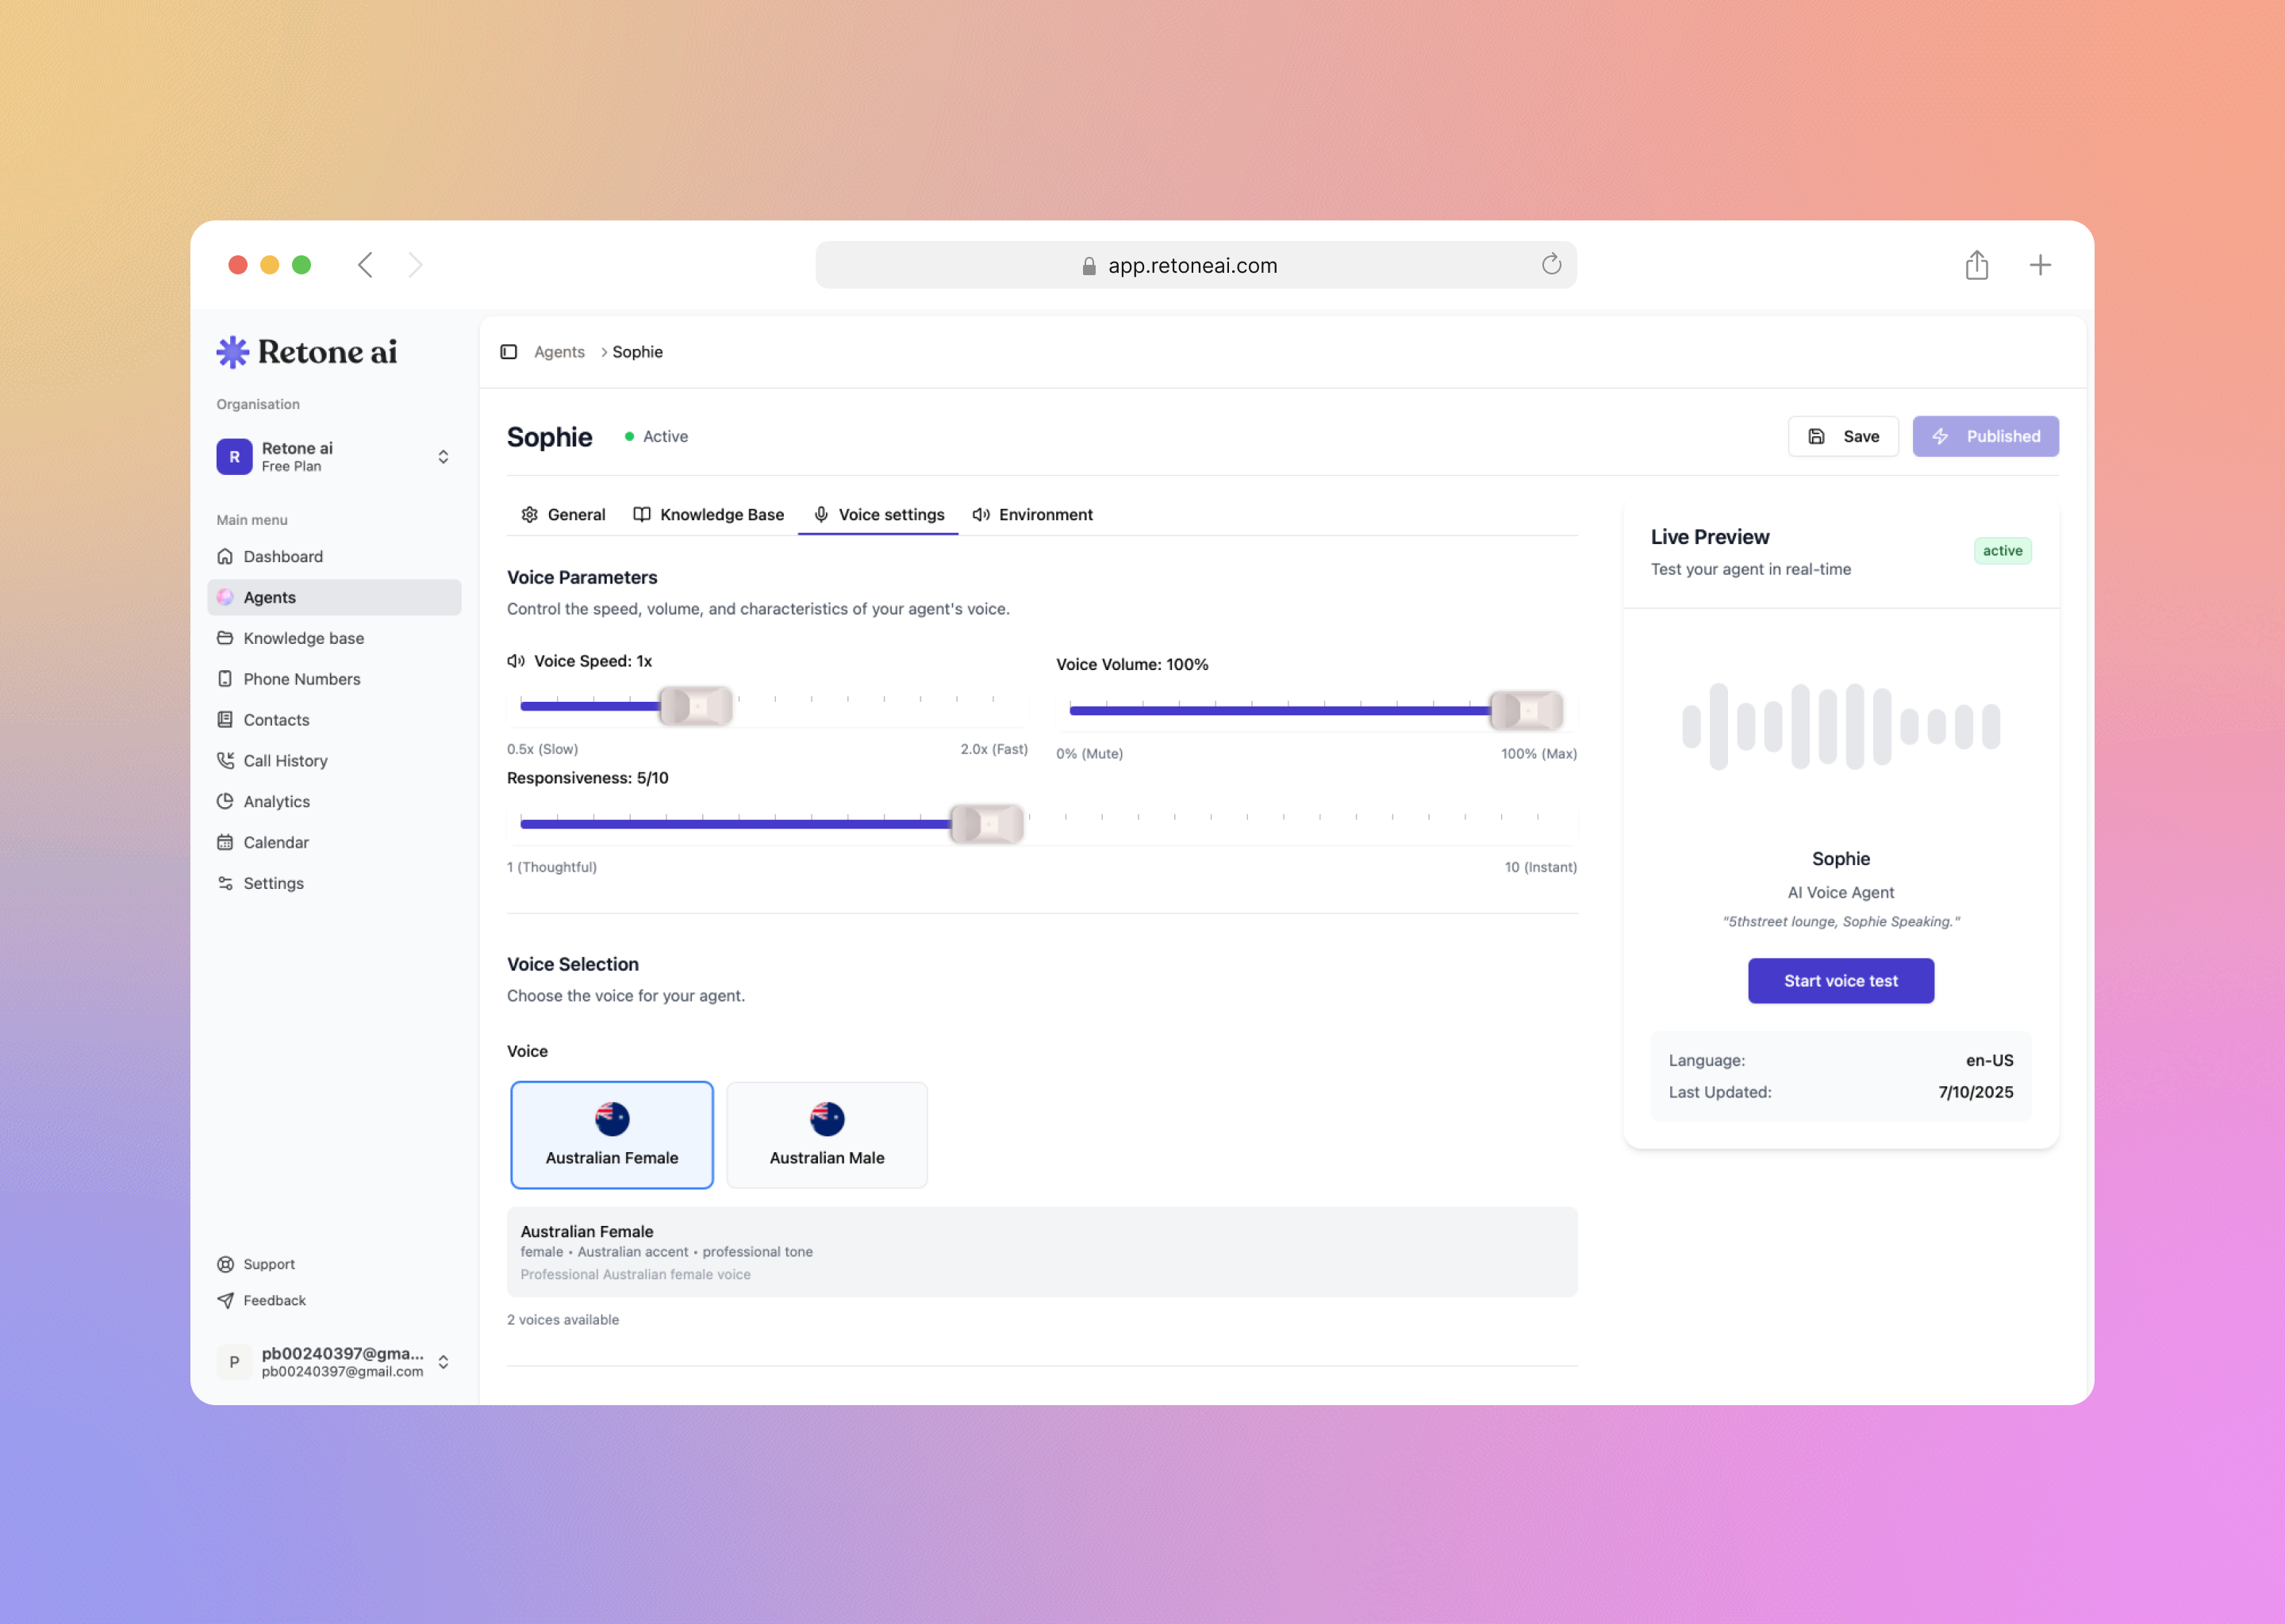Open Calendar from the main menu
The width and height of the screenshot is (2285, 1624).
pyautogui.click(x=275, y=843)
